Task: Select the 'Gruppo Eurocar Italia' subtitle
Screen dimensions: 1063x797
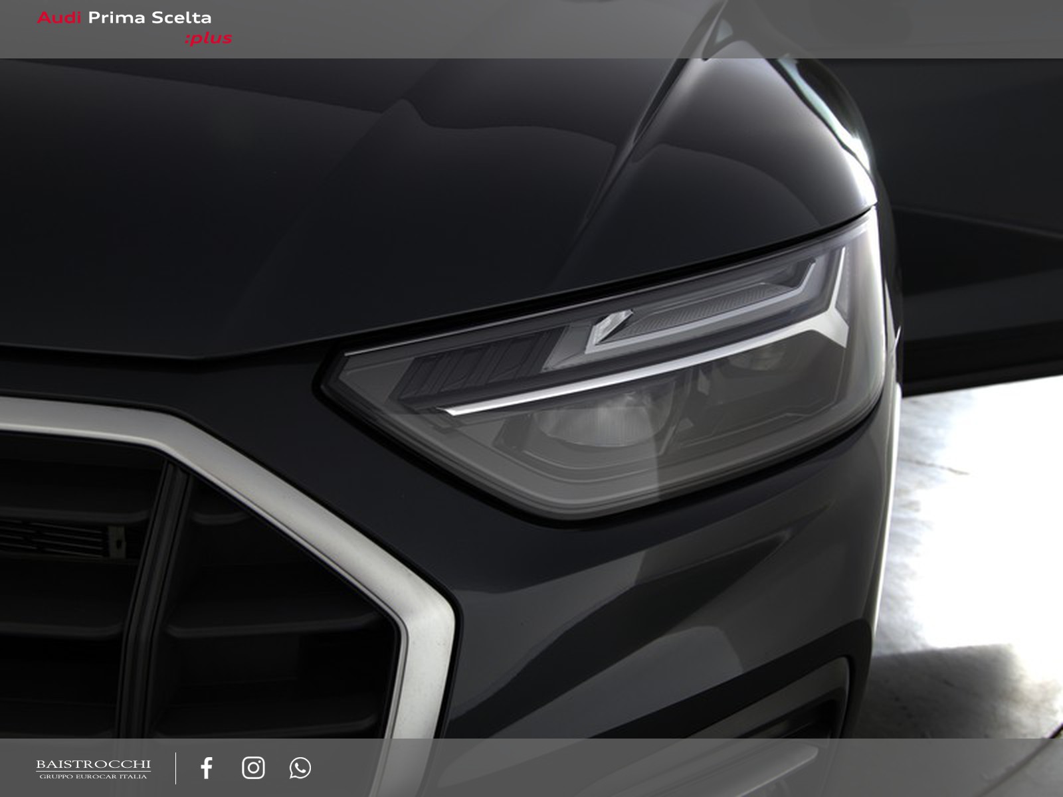Action: point(93,776)
